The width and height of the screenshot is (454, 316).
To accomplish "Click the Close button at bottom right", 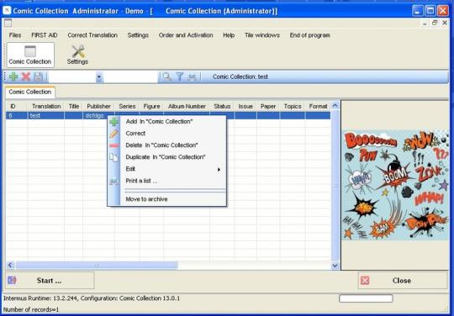I will pyautogui.click(x=403, y=280).
